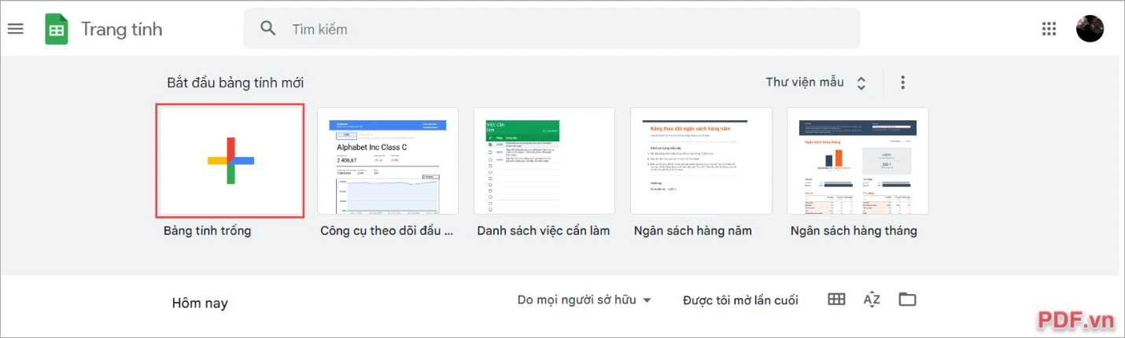
Task: Open the A-Z sort options
Action: click(x=872, y=299)
